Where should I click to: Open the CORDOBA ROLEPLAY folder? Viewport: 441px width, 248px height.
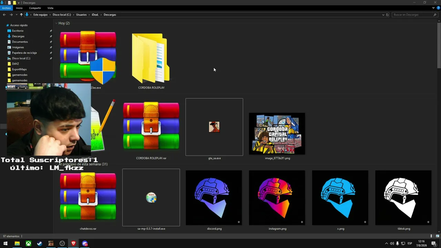[x=151, y=58]
